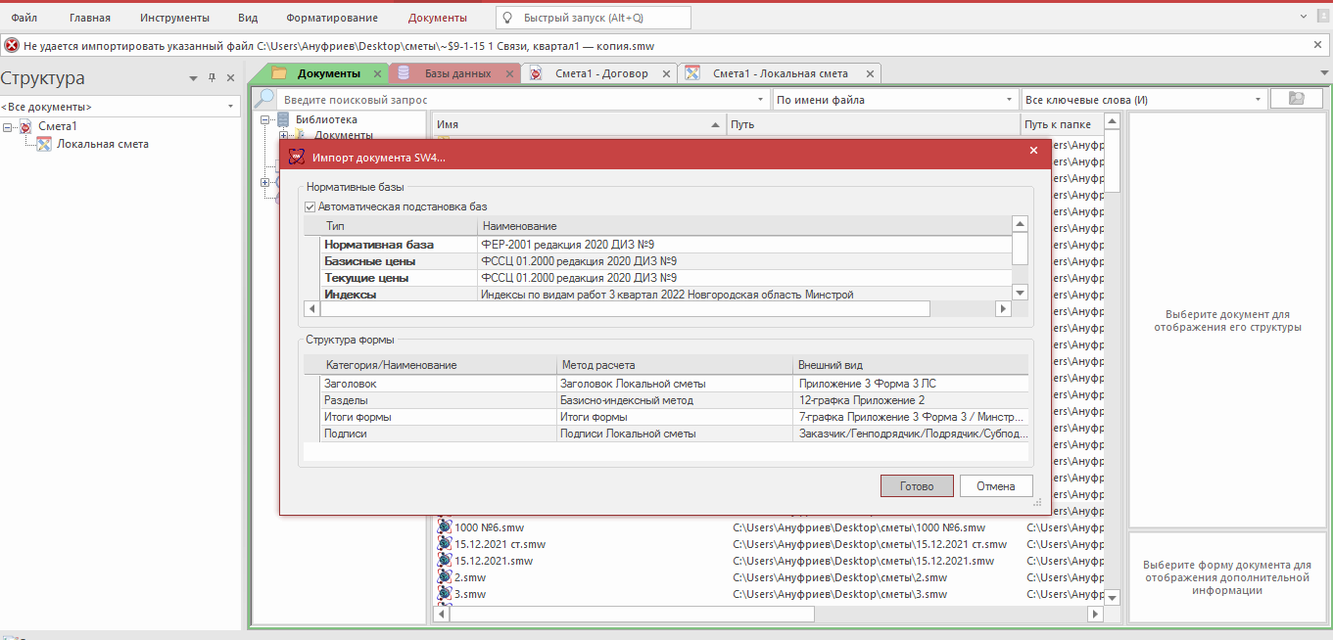Click the Локальная смета icon in Структура tree
Screen dimensions: 1333x640
click(x=44, y=144)
